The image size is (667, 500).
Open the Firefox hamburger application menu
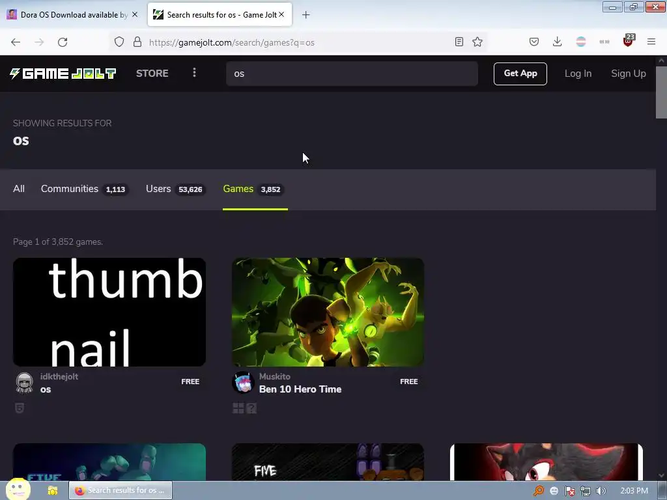tap(651, 42)
